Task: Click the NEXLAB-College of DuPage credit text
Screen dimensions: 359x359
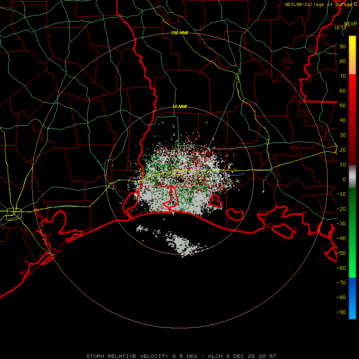Action: click(x=321, y=4)
